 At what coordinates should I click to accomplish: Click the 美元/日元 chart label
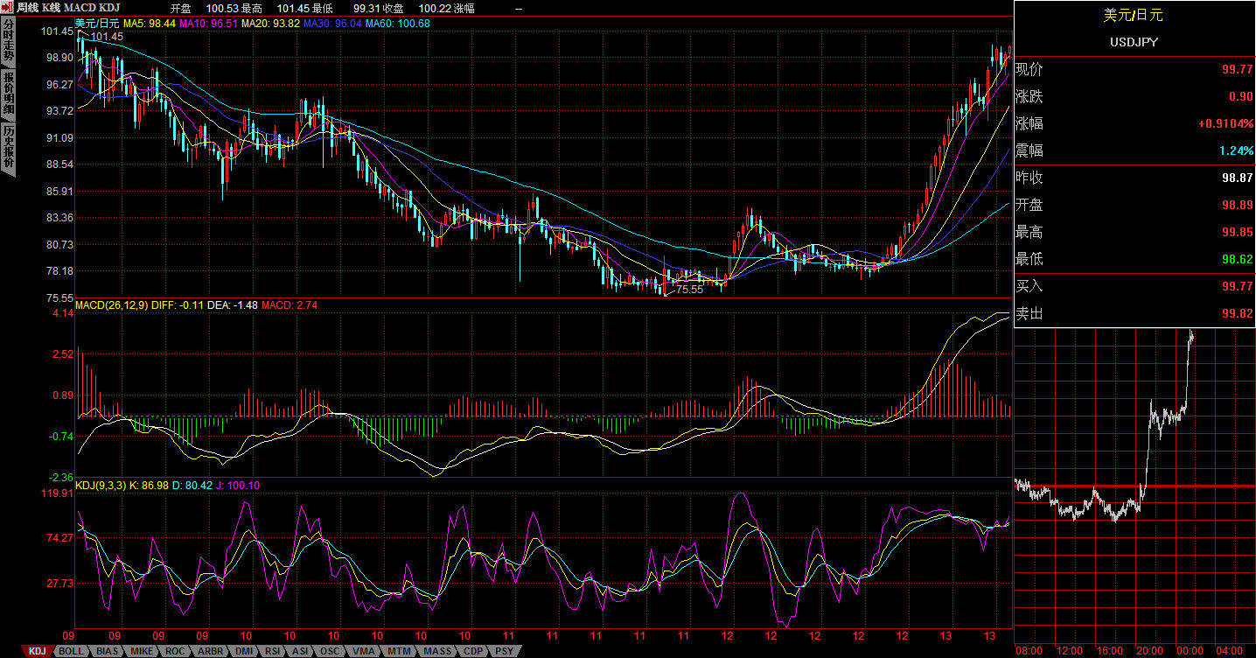click(x=97, y=23)
